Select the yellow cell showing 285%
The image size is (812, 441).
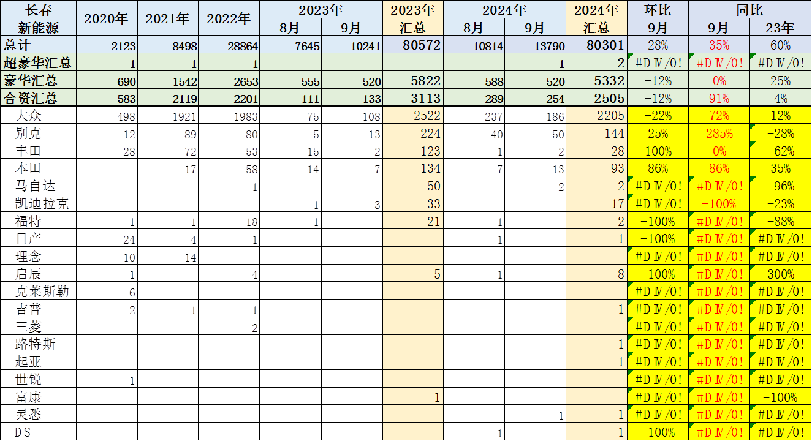(719, 134)
